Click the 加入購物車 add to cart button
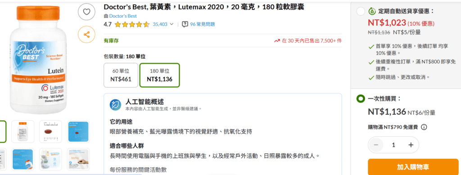461x175 pixels. pyautogui.click(x=413, y=167)
